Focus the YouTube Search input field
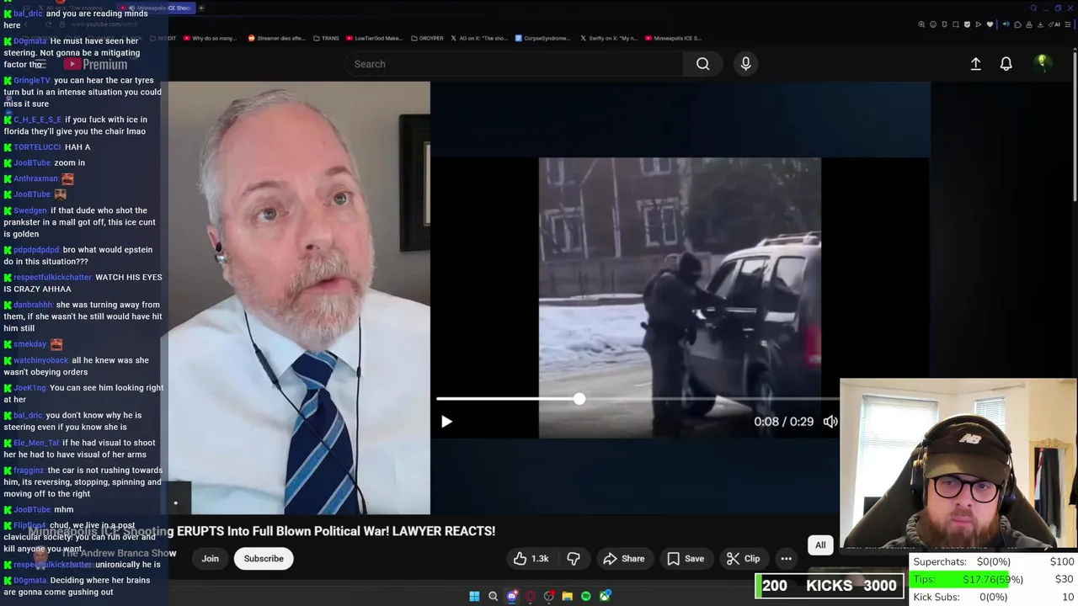This screenshot has height=606, width=1078. pyautogui.click(x=514, y=64)
